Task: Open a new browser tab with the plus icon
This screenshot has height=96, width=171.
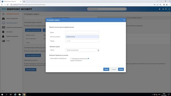Action: point(24,2)
